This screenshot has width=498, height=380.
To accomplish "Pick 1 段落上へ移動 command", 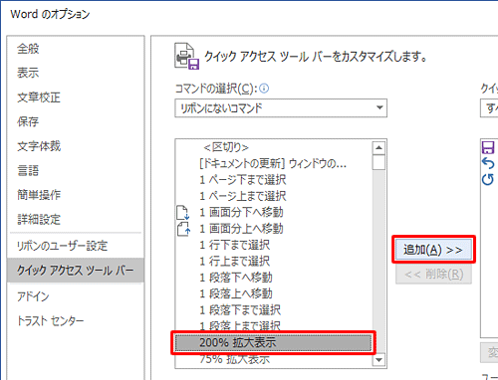I will point(273,293).
